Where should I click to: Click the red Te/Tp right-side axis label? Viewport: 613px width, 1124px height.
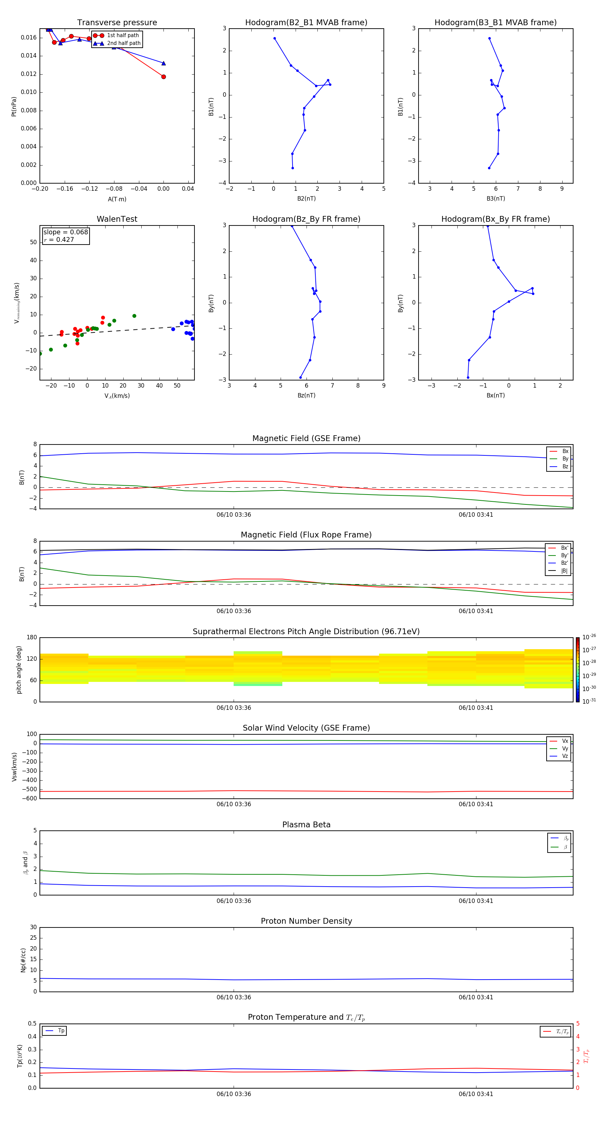coord(586,1056)
